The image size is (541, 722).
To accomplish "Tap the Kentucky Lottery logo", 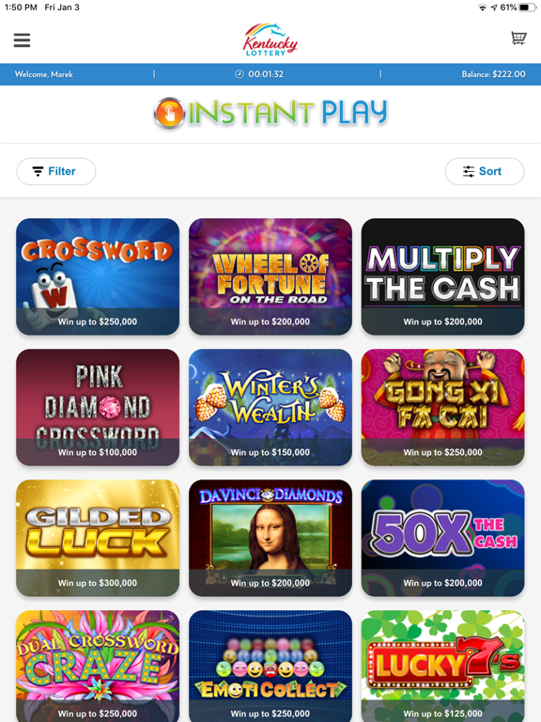I will coord(270,39).
